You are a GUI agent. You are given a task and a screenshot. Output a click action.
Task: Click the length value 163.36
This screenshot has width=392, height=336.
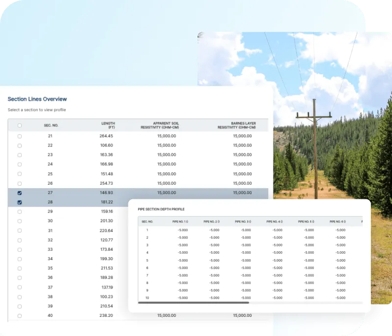[x=106, y=155]
